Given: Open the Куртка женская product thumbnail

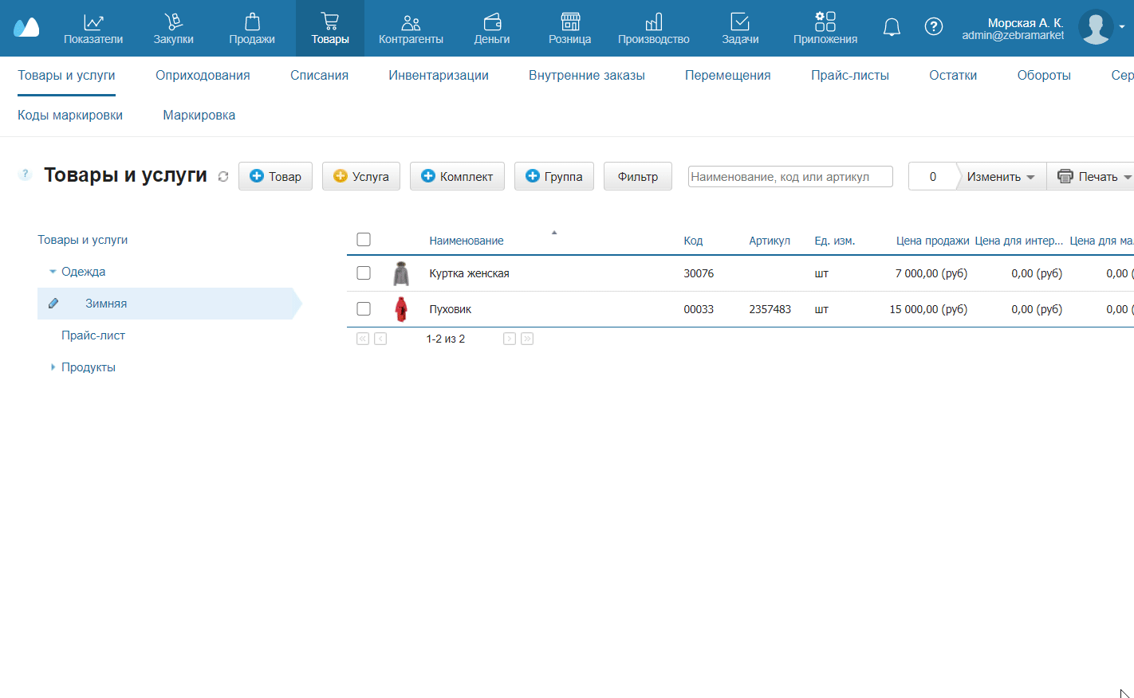Looking at the screenshot, I should (401, 273).
